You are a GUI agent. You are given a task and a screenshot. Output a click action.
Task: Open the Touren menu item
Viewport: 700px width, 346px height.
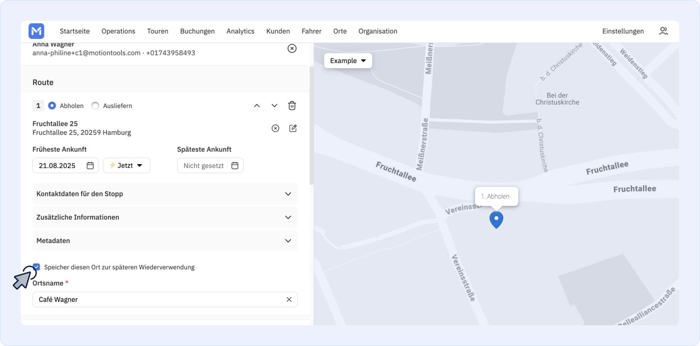(158, 31)
